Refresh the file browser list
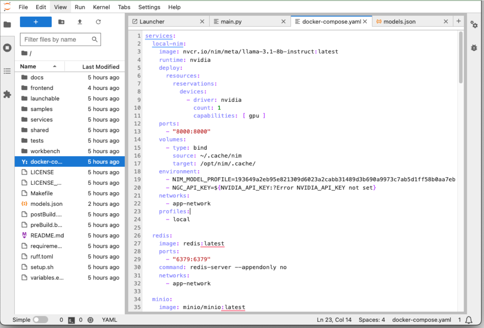The width and height of the screenshot is (484, 328). click(x=98, y=22)
